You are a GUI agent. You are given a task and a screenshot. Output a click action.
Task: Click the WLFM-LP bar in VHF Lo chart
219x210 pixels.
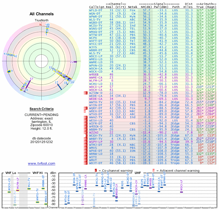17,190
